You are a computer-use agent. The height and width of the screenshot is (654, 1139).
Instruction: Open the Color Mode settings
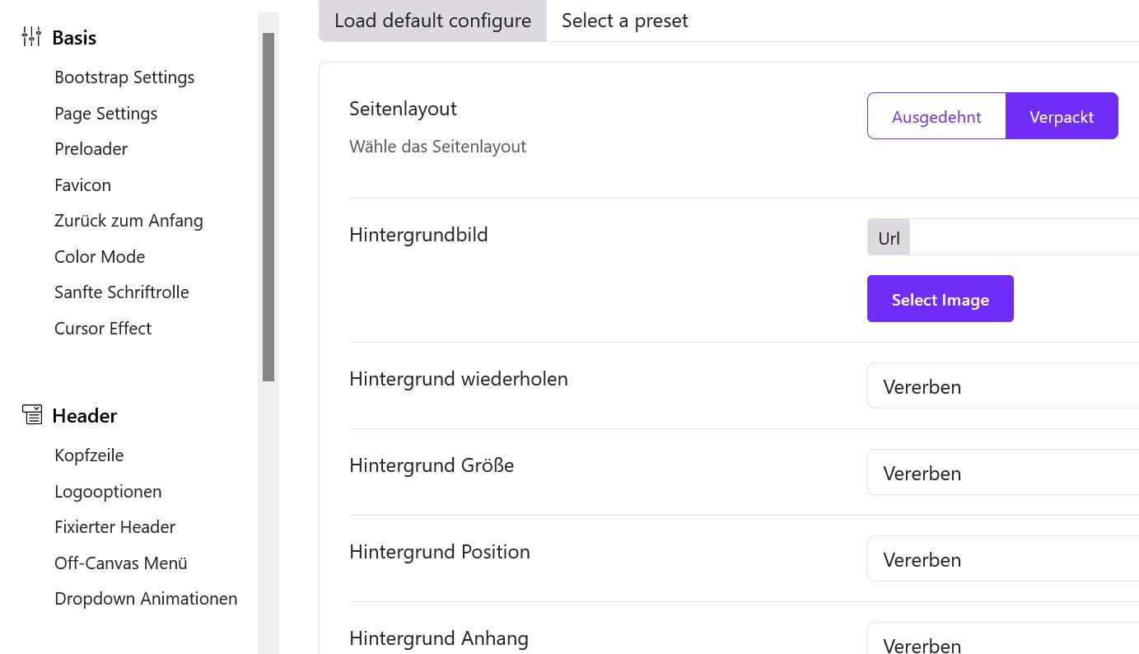pos(99,256)
